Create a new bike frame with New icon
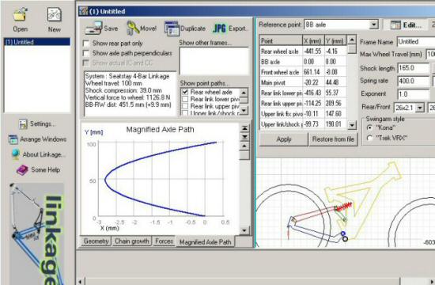Viewport: 435px width, 285px height. (54, 15)
